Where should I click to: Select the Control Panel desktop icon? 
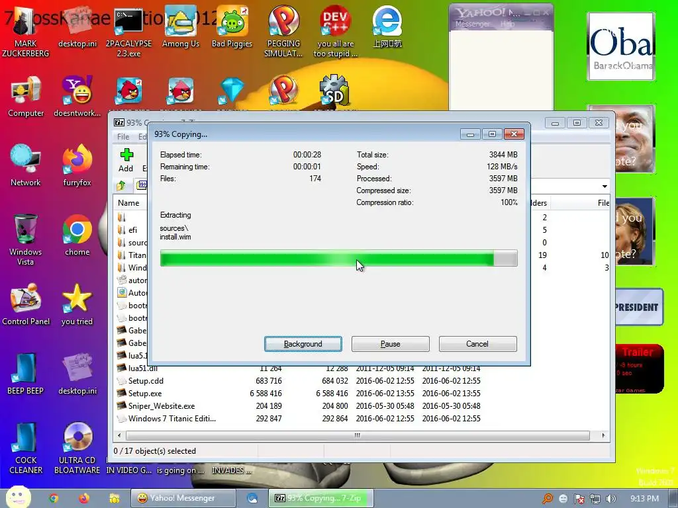click(x=26, y=304)
